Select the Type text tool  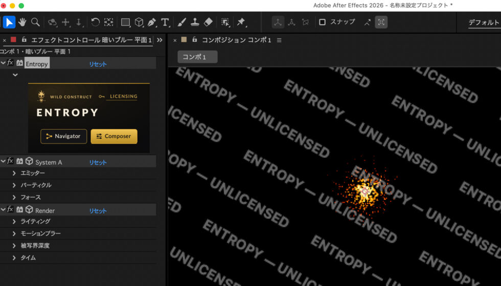pyautogui.click(x=165, y=22)
